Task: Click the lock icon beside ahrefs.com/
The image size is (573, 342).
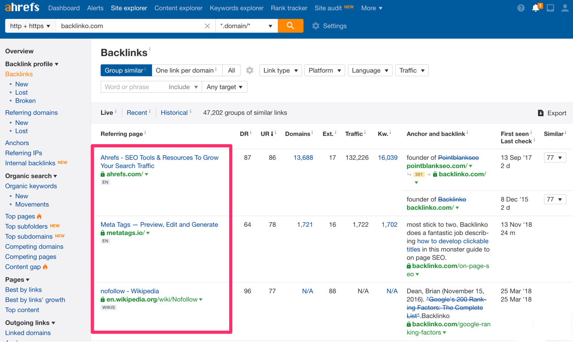Action: coord(103,174)
